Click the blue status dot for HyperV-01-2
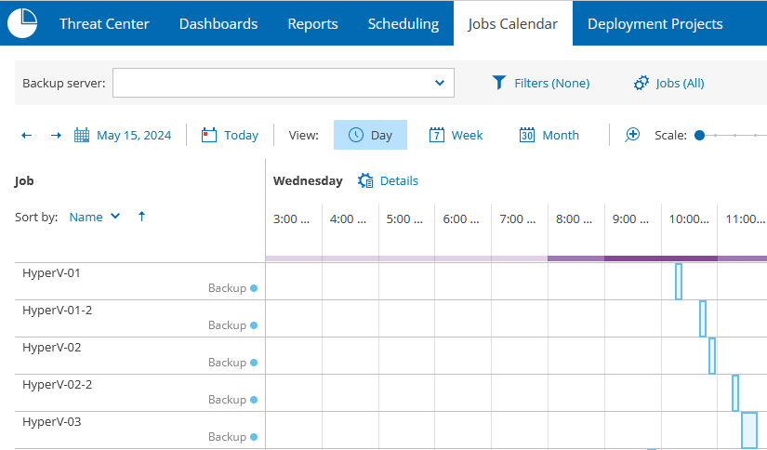767x450 pixels. point(254,325)
